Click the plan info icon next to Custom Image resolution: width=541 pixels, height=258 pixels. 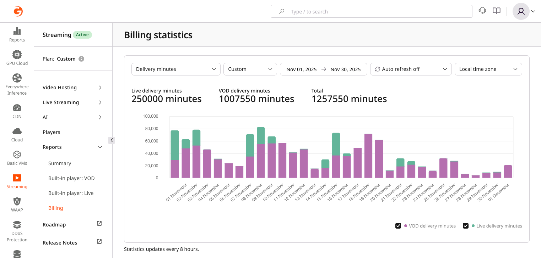(81, 59)
